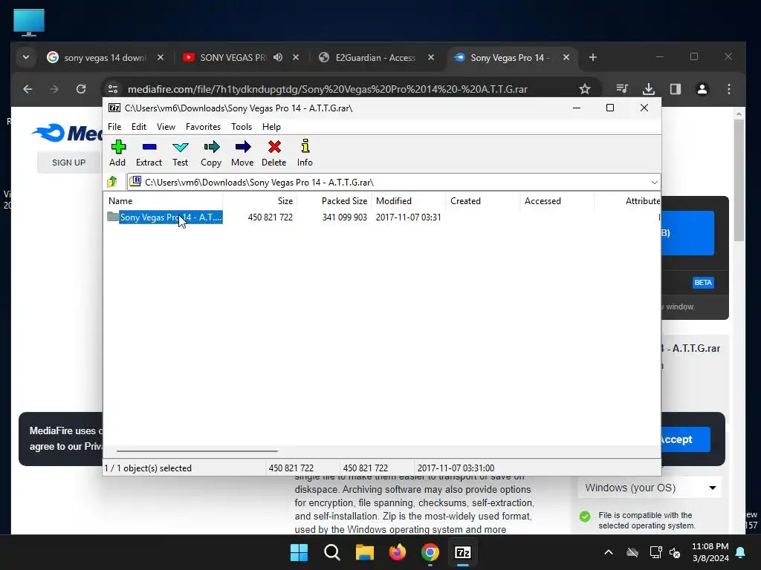761x570 pixels.
Task: Run the Test archive tool
Action: tap(180, 153)
